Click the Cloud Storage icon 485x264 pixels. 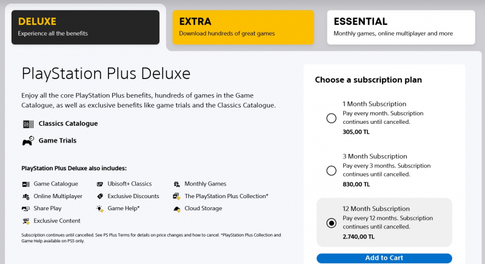pyautogui.click(x=176, y=208)
